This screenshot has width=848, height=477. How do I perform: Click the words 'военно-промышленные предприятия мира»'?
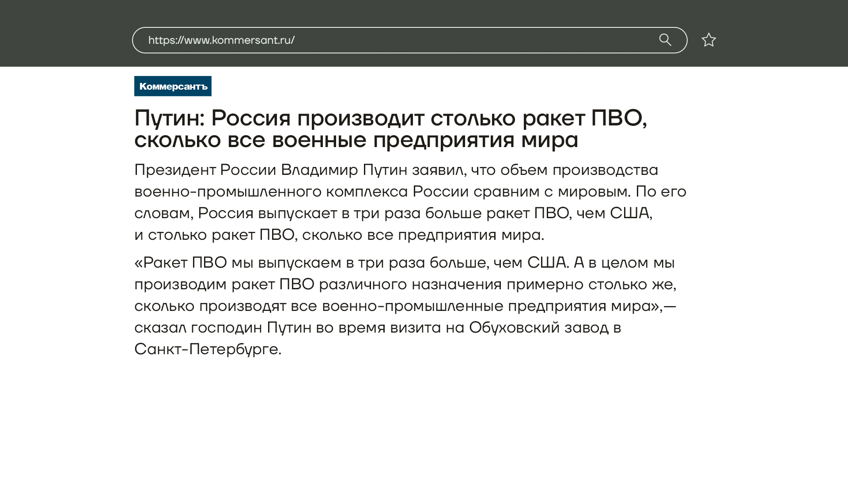[490, 306]
